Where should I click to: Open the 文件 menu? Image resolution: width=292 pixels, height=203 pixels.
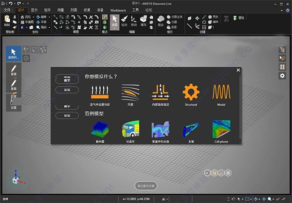(7, 10)
